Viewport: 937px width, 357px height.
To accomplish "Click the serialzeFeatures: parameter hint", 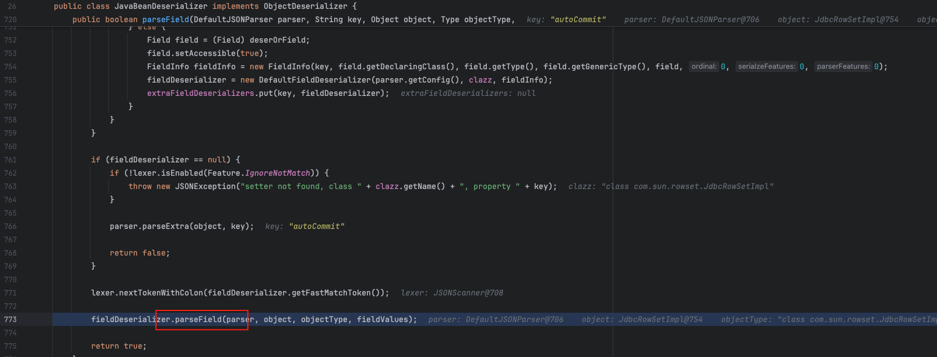I will (767, 67).
